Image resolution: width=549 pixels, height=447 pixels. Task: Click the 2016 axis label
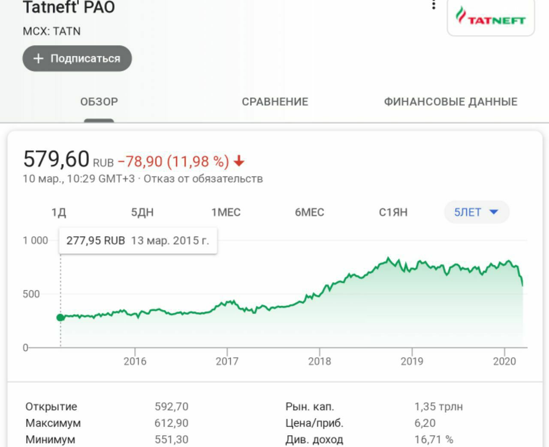point(135,361)
